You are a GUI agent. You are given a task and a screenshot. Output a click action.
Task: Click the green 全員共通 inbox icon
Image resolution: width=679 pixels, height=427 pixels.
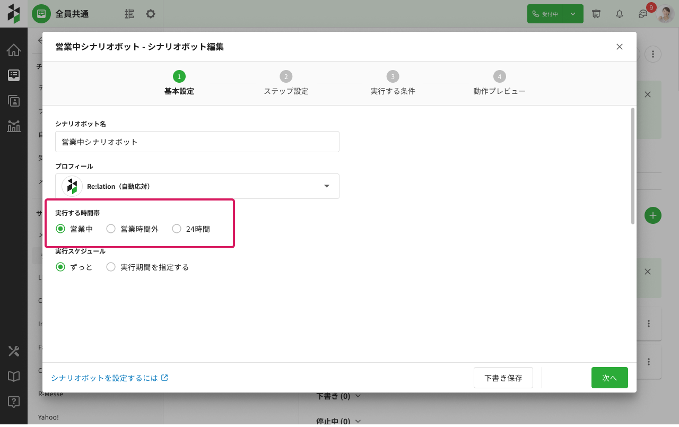pos(41,14)
